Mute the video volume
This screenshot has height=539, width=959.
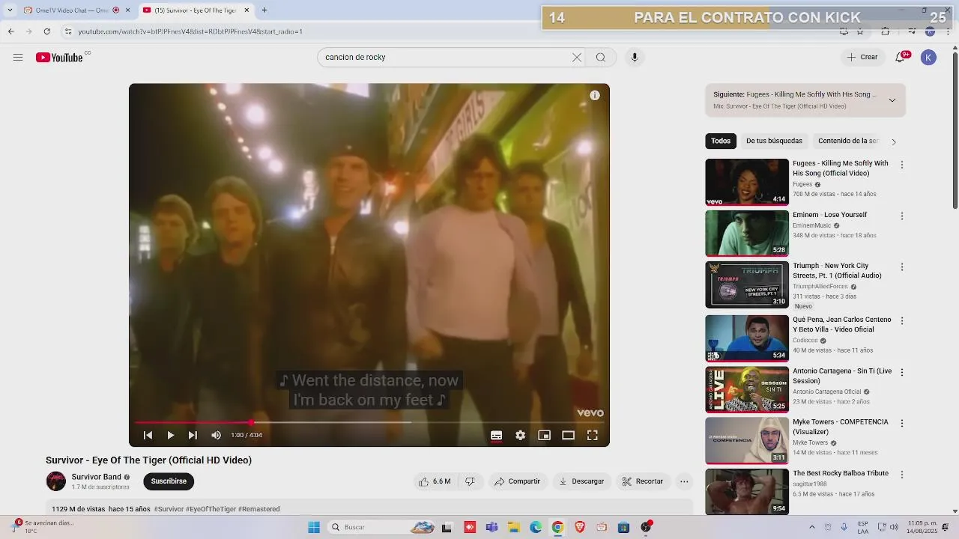(216, 435)
